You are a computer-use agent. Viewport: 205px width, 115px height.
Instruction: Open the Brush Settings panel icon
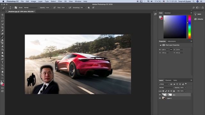(x=16, y=8)
